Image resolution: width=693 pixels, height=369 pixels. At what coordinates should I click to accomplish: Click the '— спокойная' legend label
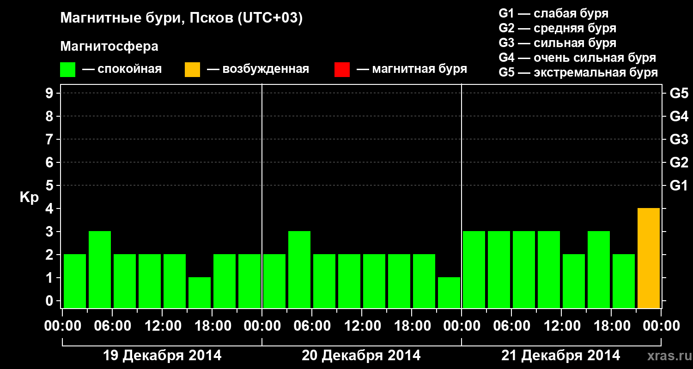pos(122,69)
